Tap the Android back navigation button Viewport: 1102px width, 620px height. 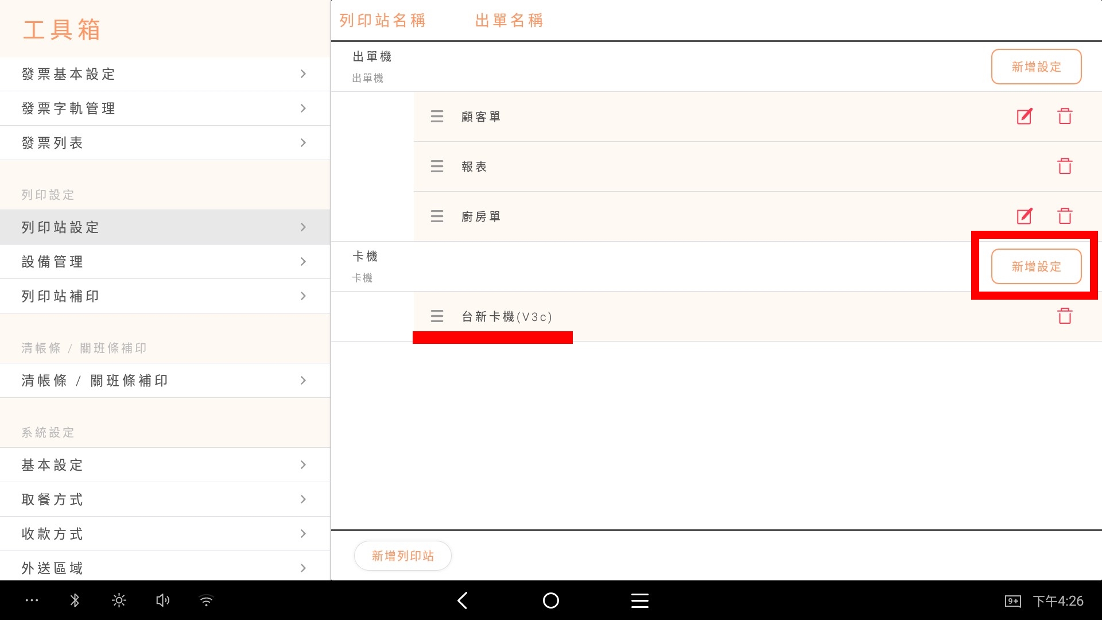click(x=463, y=600)
